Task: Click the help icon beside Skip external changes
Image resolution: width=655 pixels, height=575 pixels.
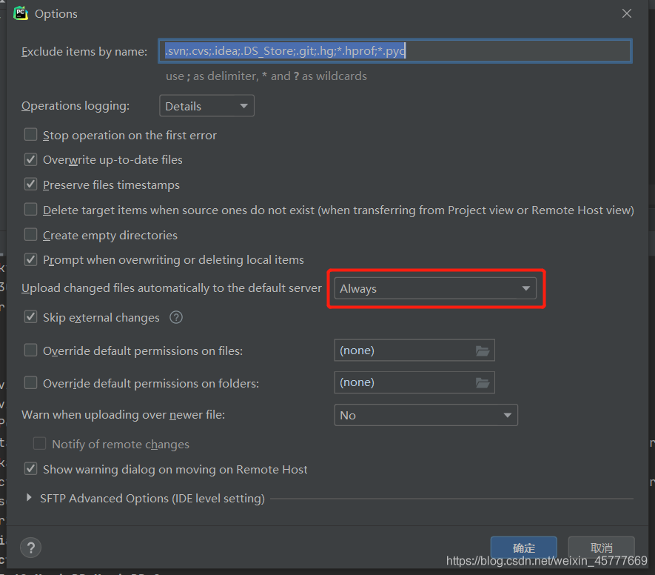Action: coord(176,317)
